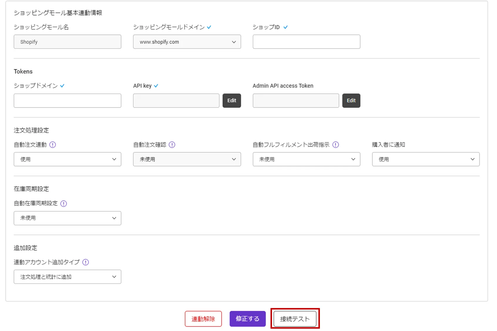This screenshot has height=331, width=497.
Task: Expand the 自動注文連動 dropdown
Action: point(68,159)
